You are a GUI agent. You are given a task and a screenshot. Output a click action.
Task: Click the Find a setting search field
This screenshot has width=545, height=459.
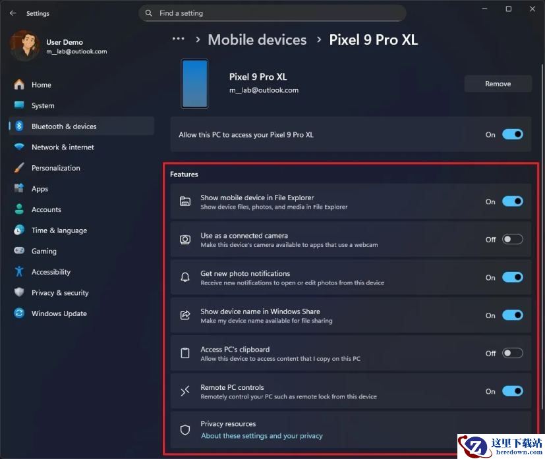click(x=272, y=13)
